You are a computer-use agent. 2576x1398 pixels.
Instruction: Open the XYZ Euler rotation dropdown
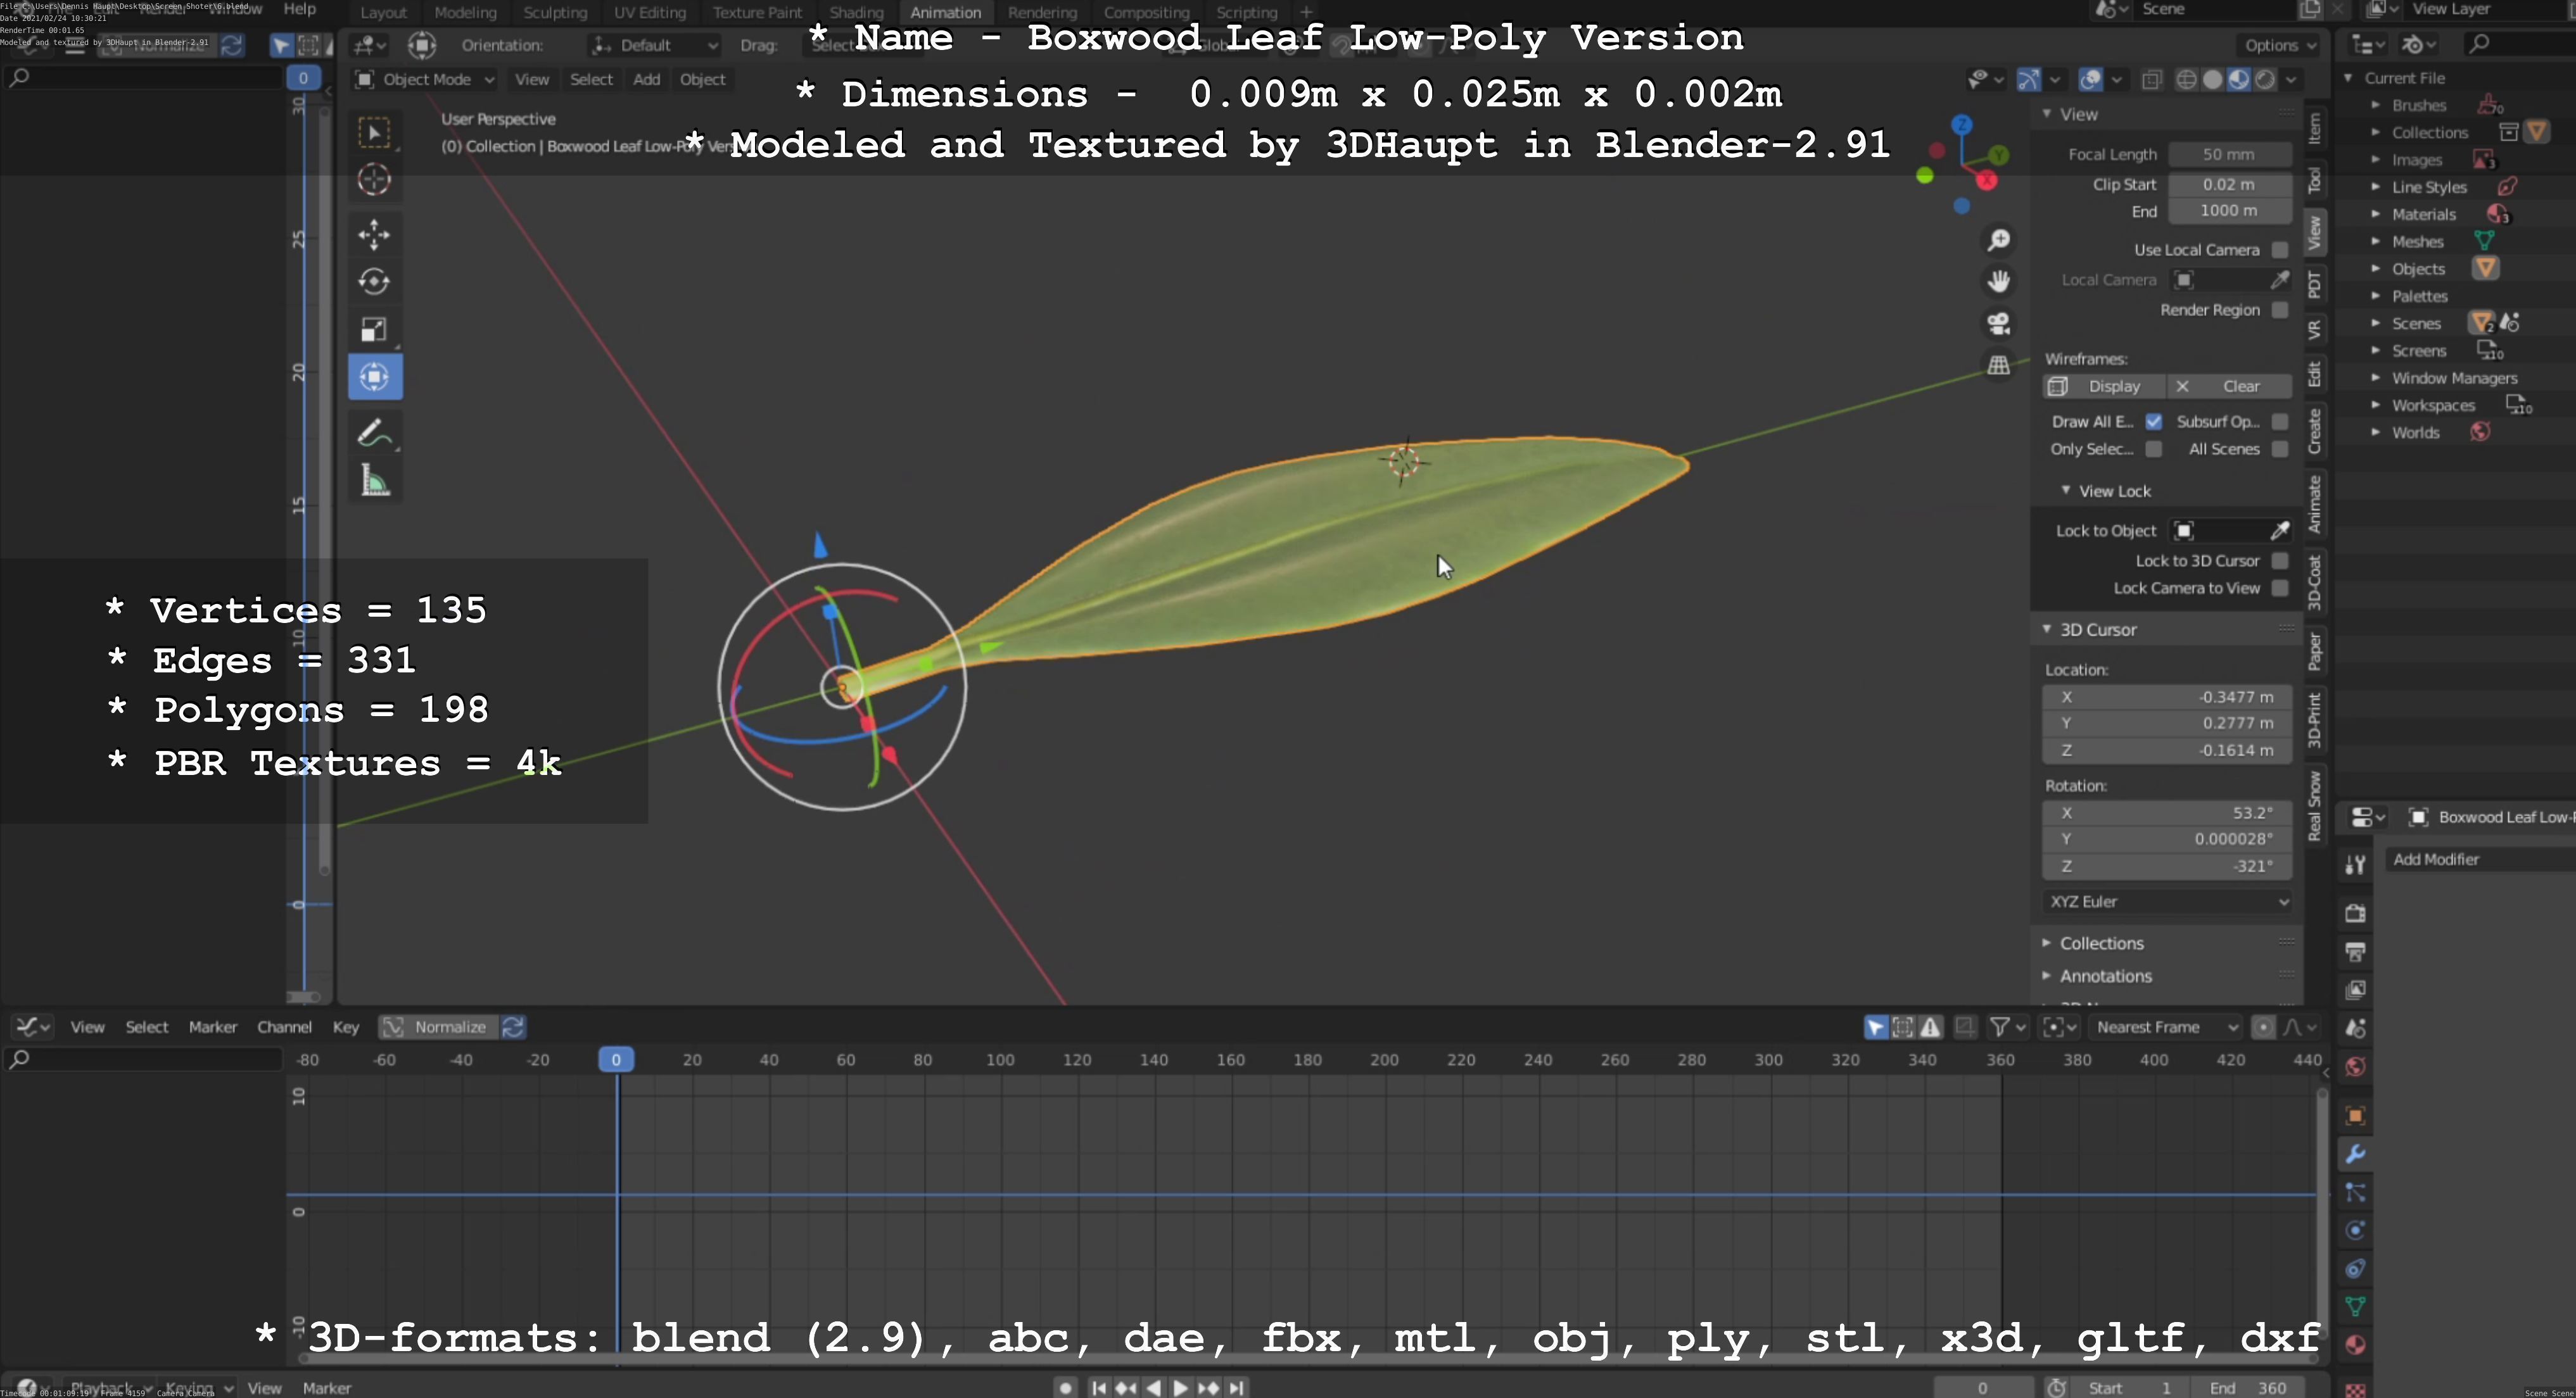click(x=2166, y=902)
